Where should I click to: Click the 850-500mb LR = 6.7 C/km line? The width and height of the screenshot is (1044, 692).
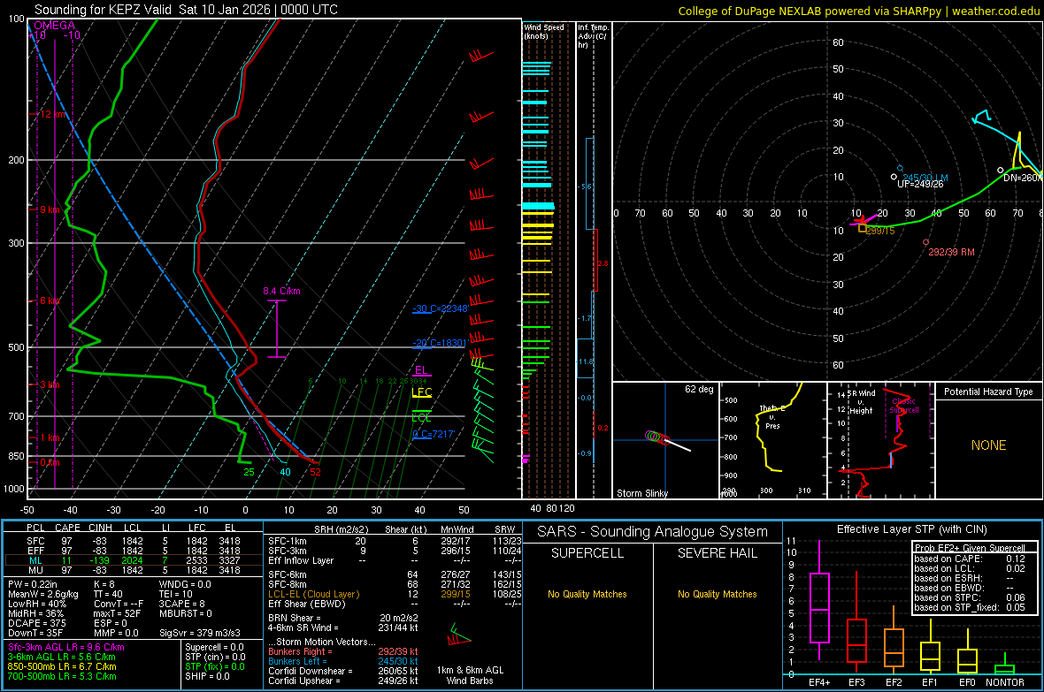pyautogui.click(x=62, y=666)
